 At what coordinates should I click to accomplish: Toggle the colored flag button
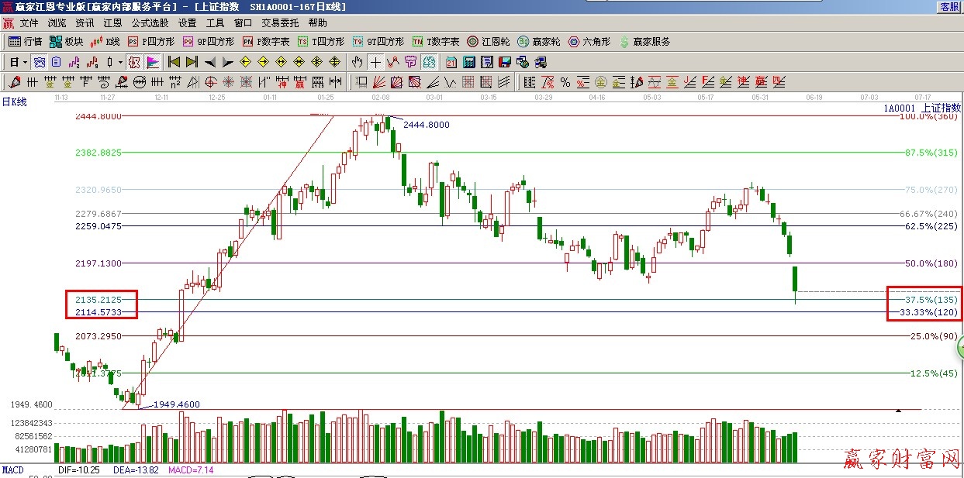click(x=153, y=62)
